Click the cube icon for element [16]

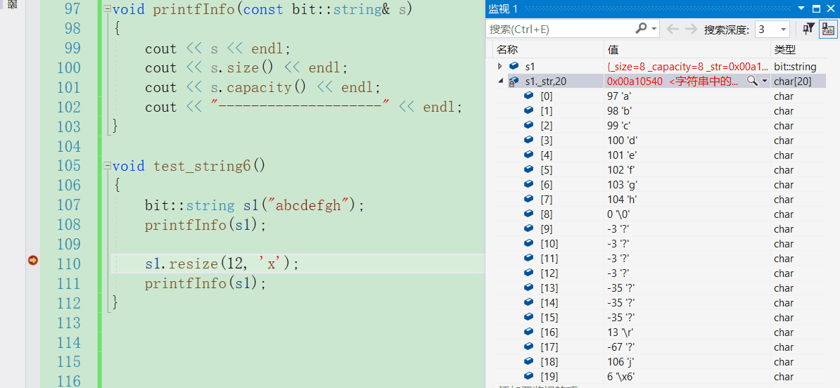pyautogui.click(x=529, y=332)
